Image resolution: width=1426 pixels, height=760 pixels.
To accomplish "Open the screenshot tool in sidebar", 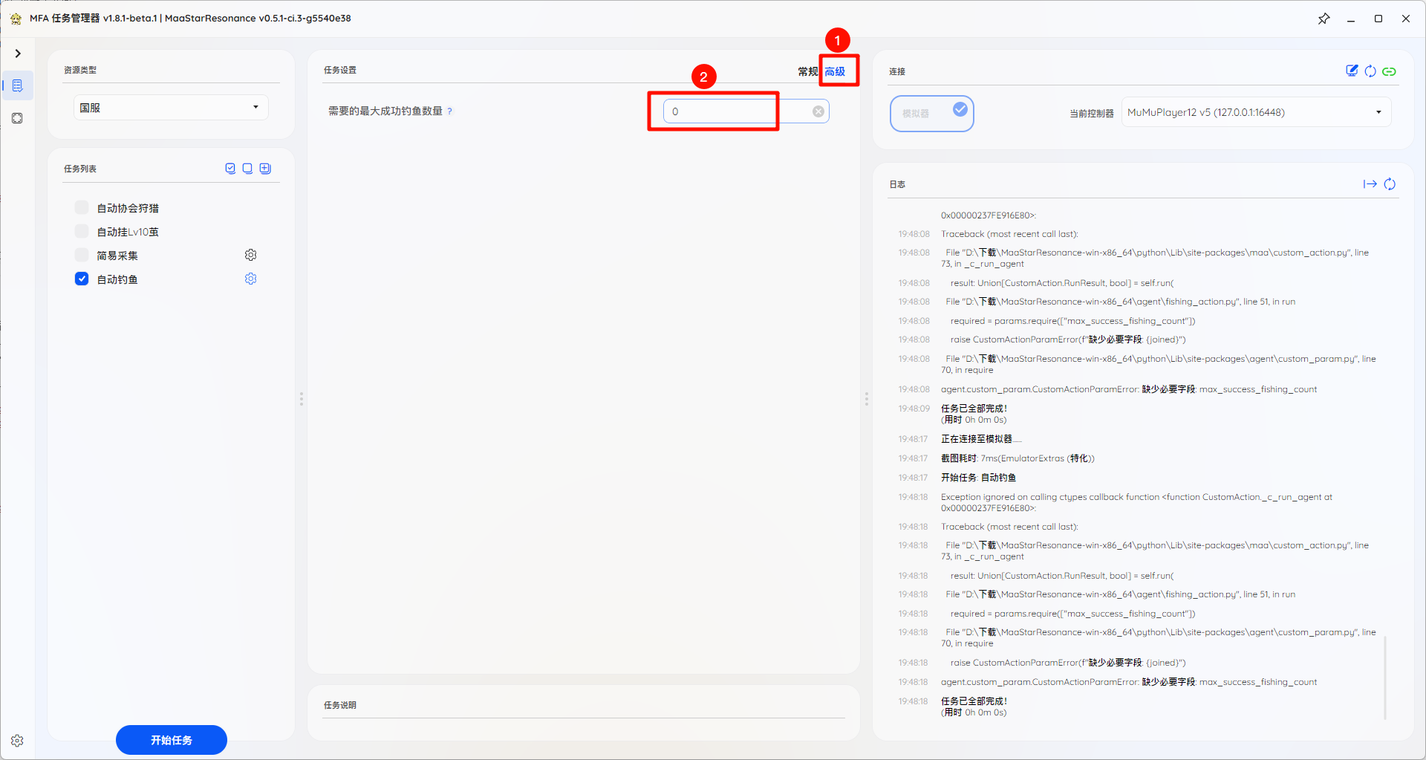I will coord(17,118).
